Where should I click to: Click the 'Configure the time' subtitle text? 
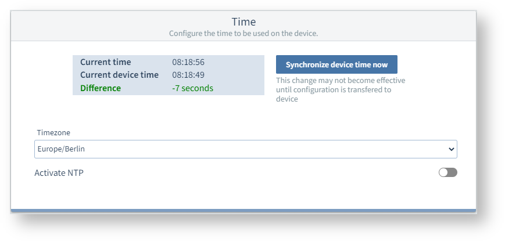pyautogui.click(x=243, y=34)
